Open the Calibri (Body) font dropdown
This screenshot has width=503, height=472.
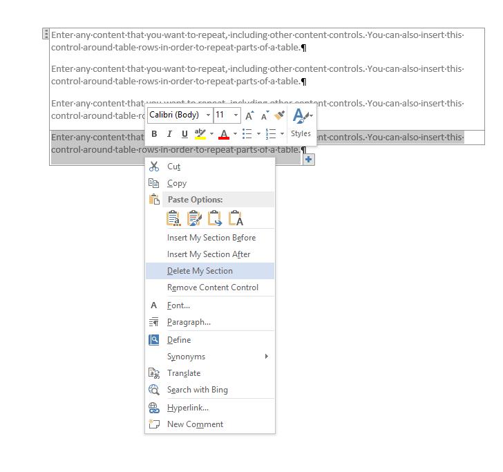click(x=208, y=115)
